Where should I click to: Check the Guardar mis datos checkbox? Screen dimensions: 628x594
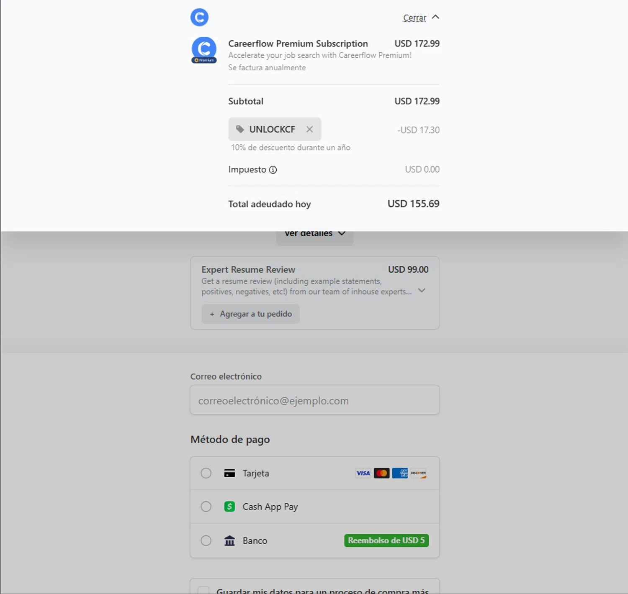203,590
